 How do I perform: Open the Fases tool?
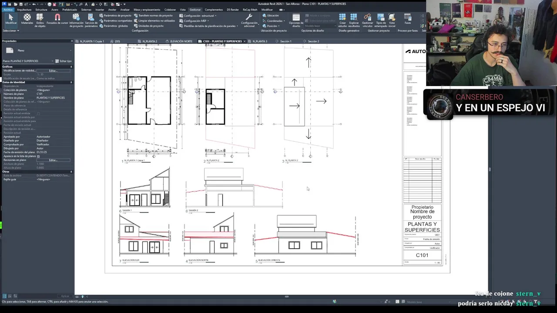click(x=407, y=19)
